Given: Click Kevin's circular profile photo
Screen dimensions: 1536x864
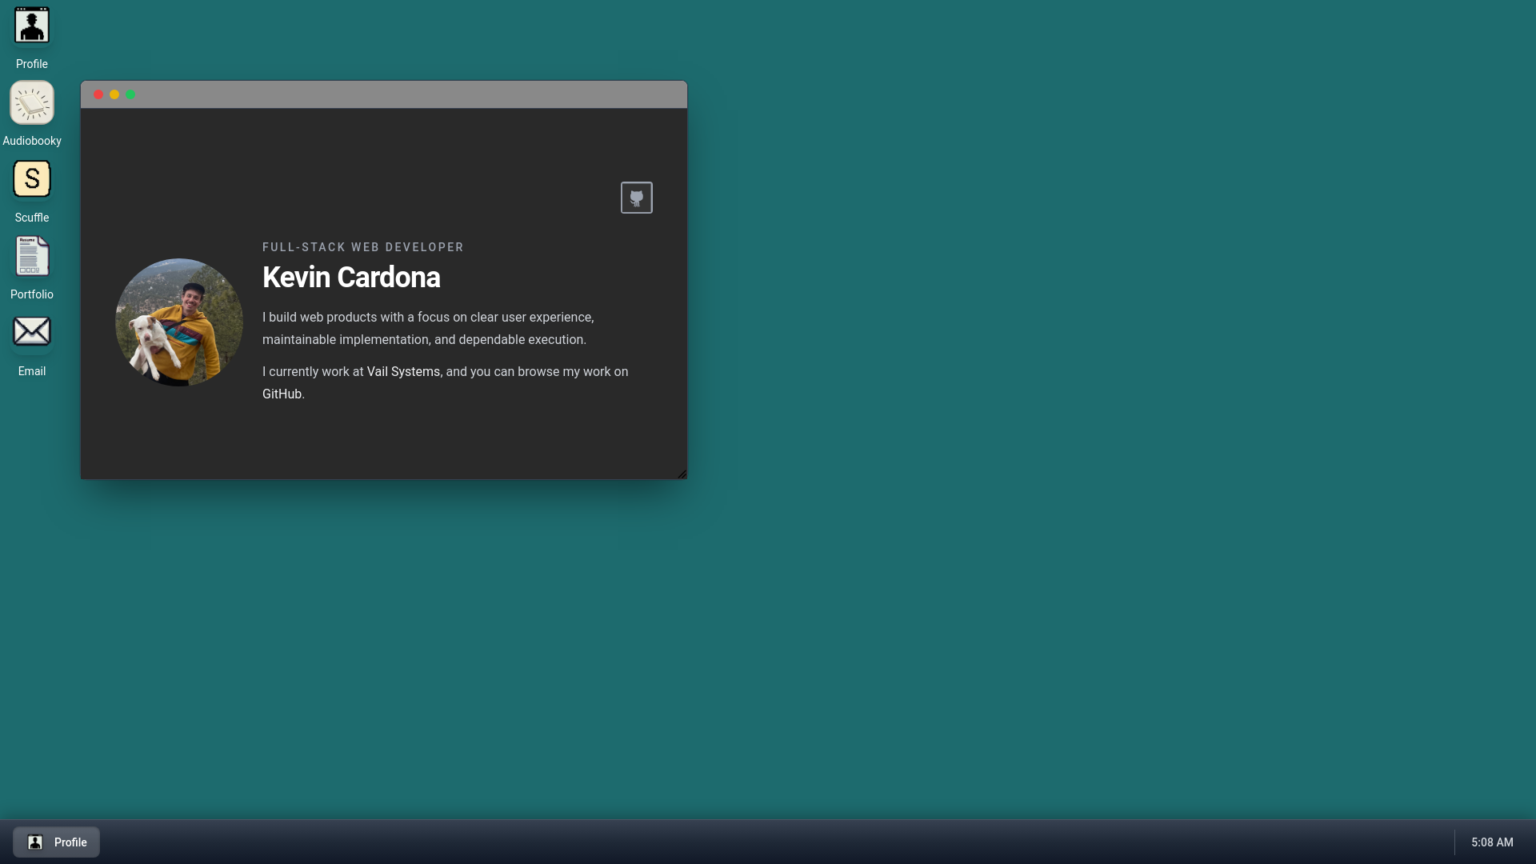Looking at the screenshot, I should [x=179, y=322].
